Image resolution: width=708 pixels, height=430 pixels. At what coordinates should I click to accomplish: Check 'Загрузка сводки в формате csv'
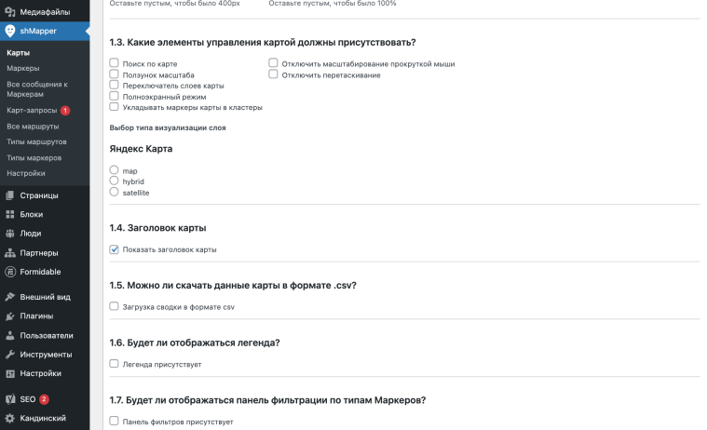(115, 306)
